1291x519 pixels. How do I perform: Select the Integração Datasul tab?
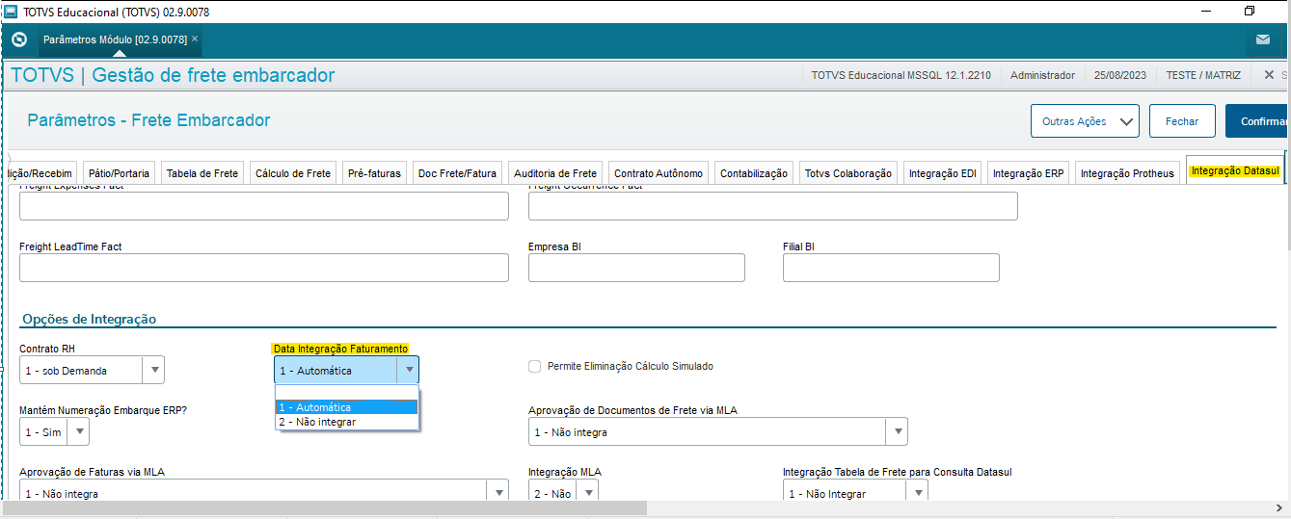click(1235, 171)
